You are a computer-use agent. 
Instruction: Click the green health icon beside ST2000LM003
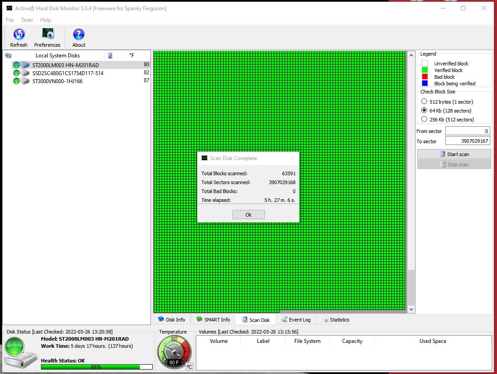[16, 65]
